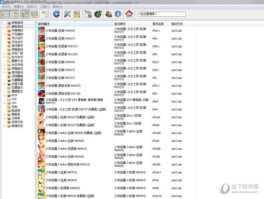Sort by the 驱动文件 column header
This screenshot has width=264, height=199.
[x=183, y=24]
